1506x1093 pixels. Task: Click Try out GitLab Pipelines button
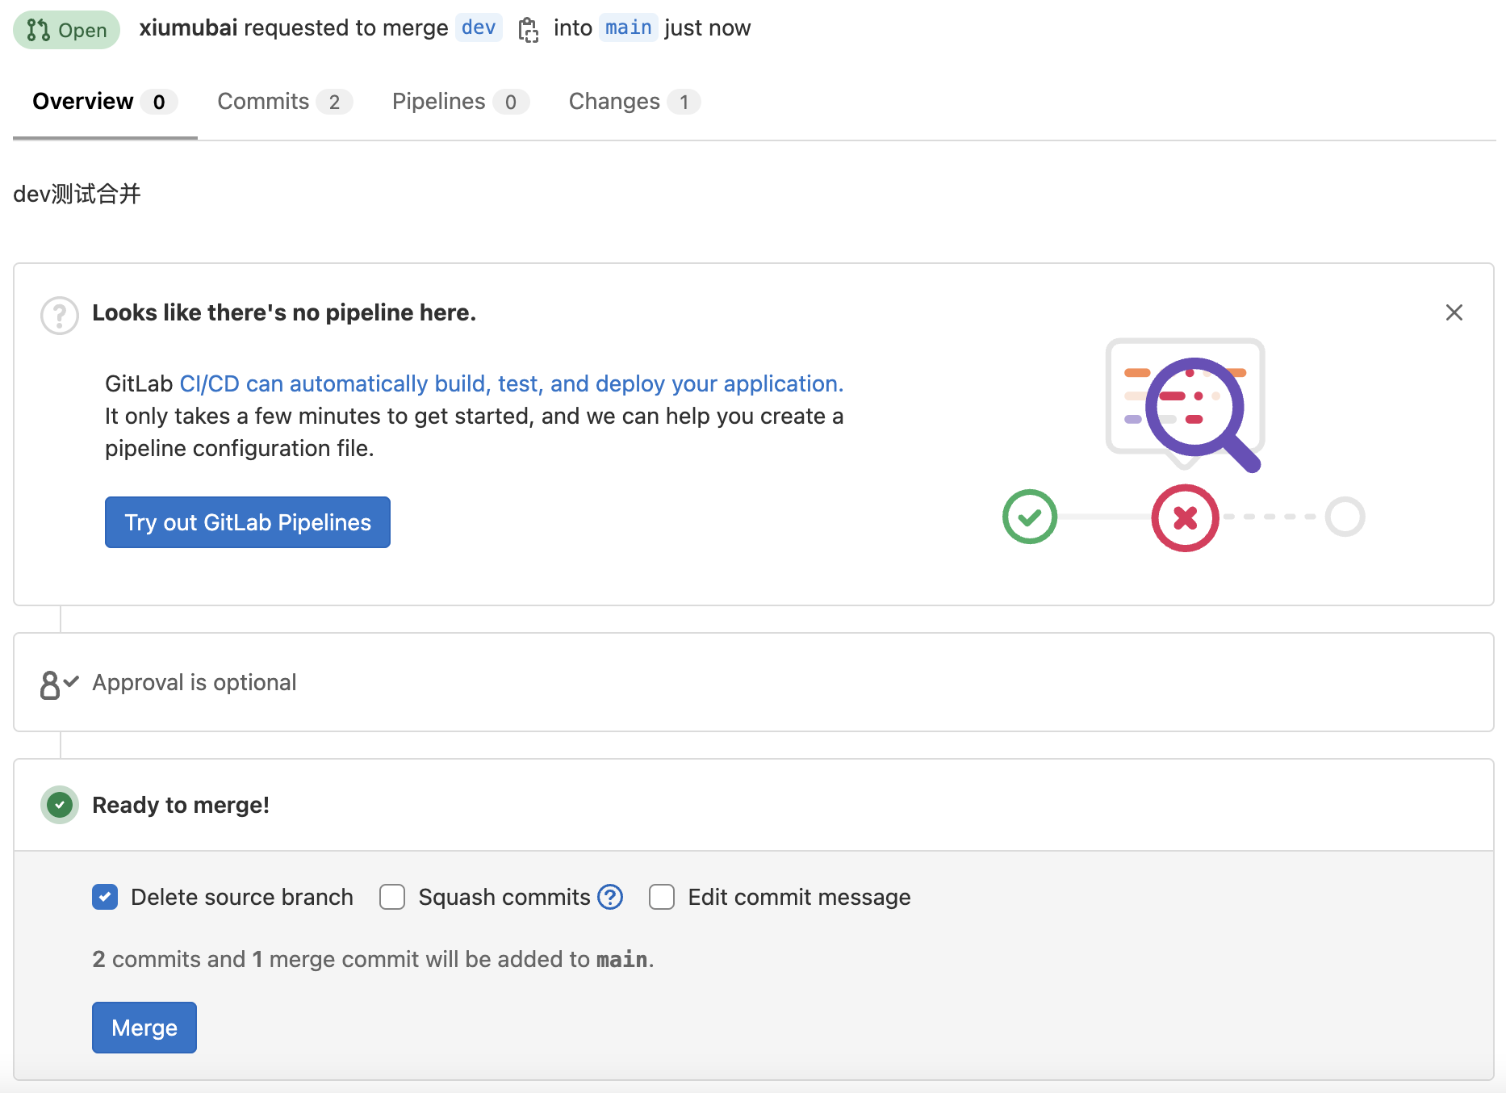[248, 522]
